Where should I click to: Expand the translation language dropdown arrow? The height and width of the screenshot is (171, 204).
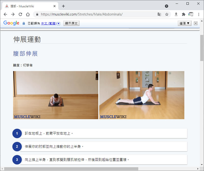coord(59,24)
